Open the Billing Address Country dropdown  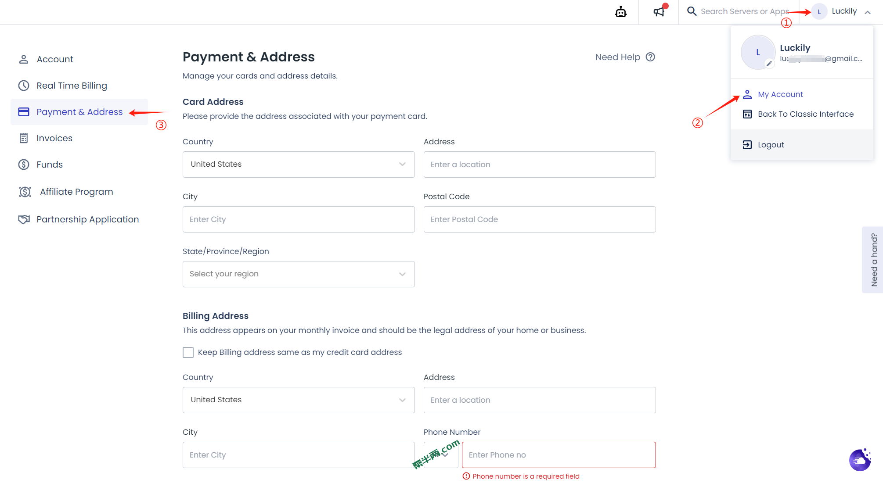(299, 400)
